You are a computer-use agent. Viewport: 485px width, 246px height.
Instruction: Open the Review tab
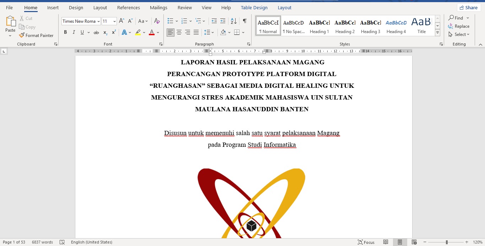pos(185,7)
